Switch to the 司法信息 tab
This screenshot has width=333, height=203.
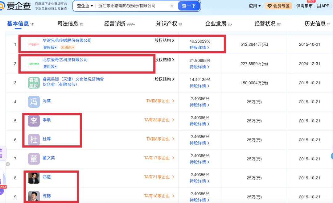point(70,24)
